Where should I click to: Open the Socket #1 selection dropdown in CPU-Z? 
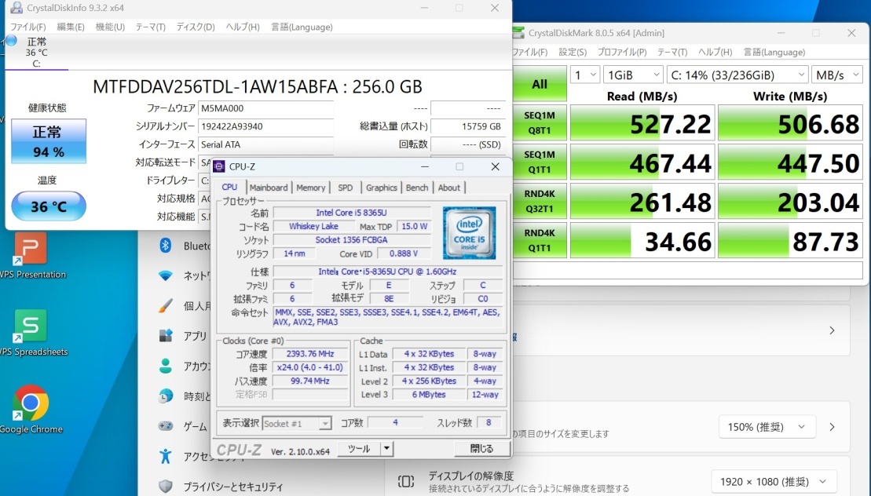click(297, 423)
